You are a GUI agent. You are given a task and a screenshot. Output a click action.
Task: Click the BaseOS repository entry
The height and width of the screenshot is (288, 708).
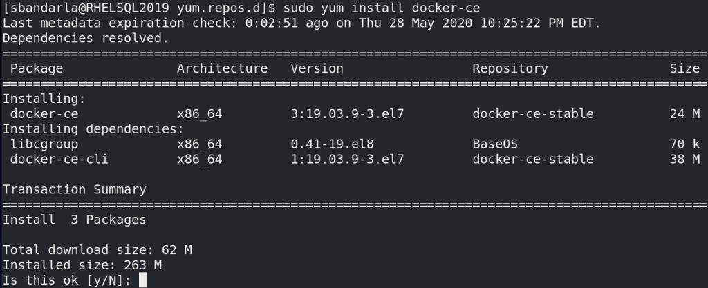495,144
